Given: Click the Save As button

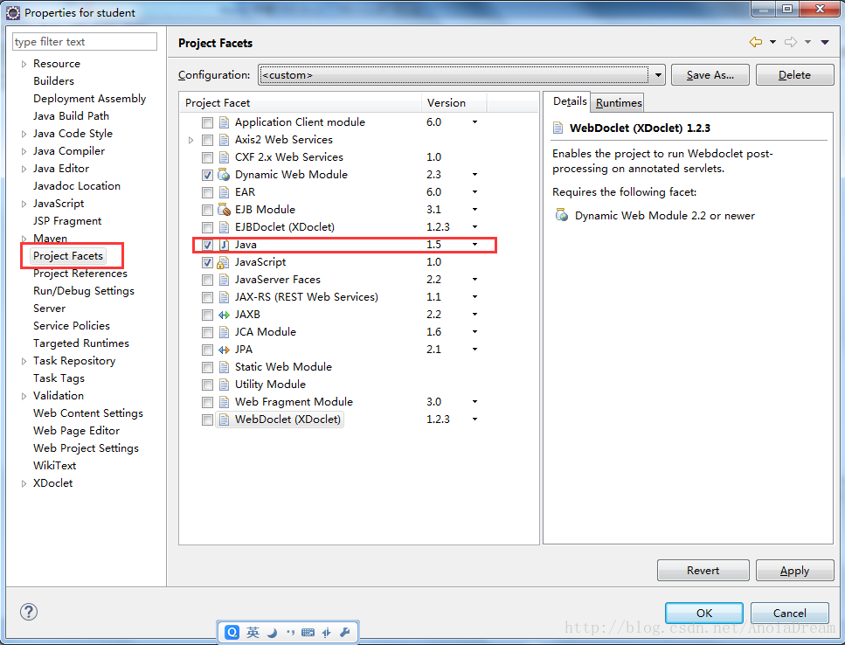Looking at the screenshot, I should click(710, 75).
